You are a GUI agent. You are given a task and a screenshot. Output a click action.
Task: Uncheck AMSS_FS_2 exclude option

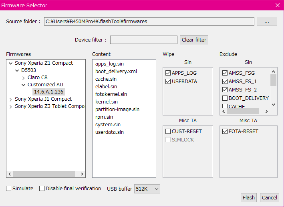point(225,90)
